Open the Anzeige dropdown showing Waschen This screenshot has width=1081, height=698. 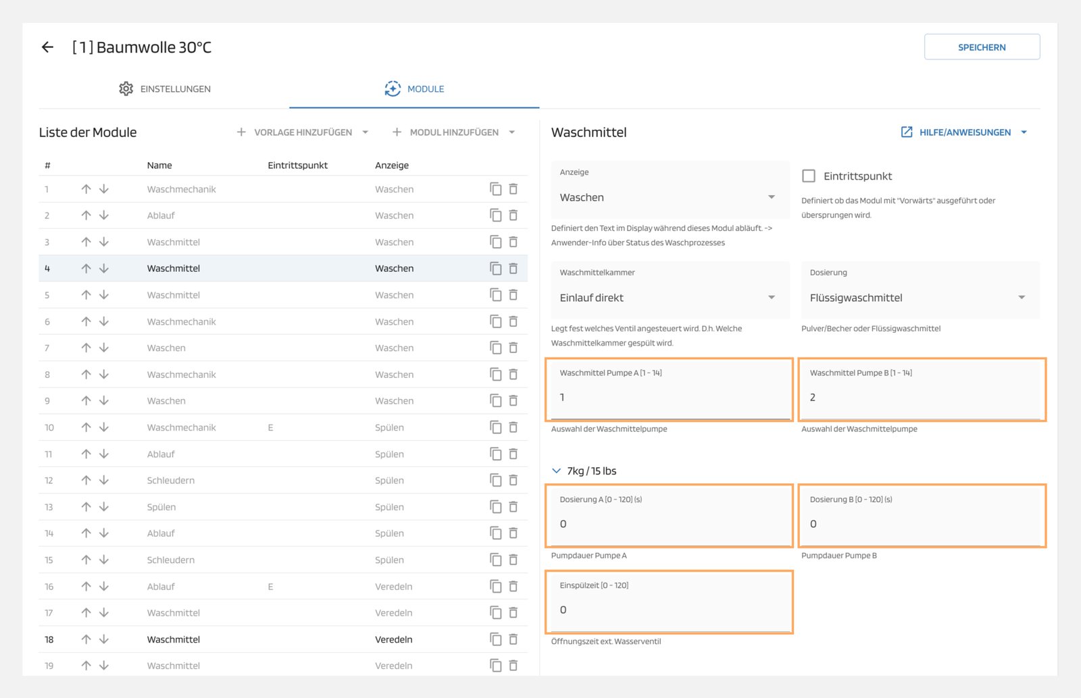(670, 197)
